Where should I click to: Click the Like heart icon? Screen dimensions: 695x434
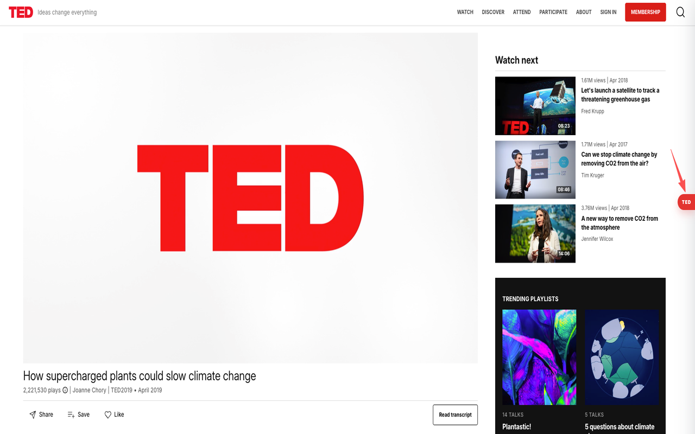point(108,414)
